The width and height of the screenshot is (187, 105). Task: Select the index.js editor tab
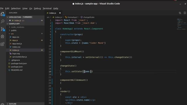click(x=54, y=13)
